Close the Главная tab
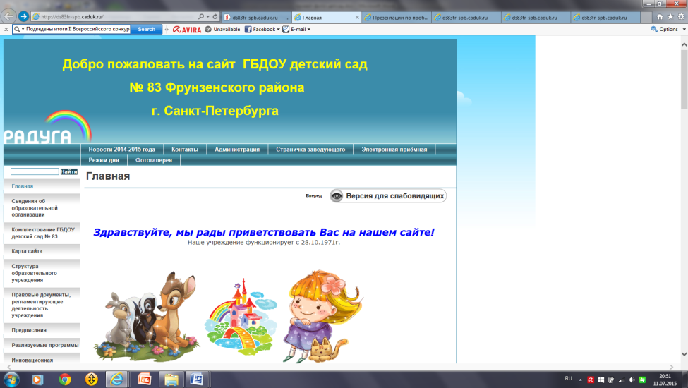Image resolution: width=688 pixels, height=388 pixels. [x=357, y=18]
